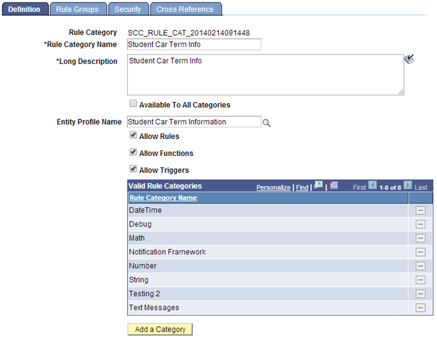
Task: Disable the Allow Rules checkbox
Action: tap(133, 135)
